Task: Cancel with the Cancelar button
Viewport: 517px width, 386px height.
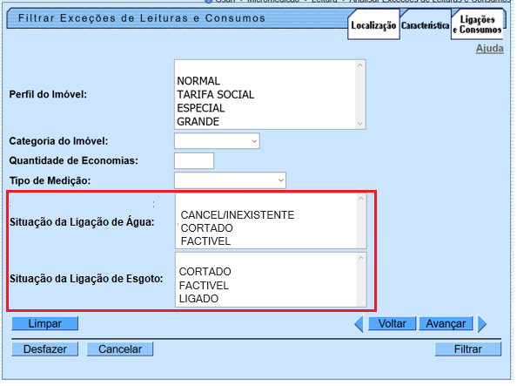Action: (120, 349)
